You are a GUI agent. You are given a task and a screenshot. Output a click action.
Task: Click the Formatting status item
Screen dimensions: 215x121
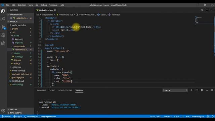coord(198,117)
